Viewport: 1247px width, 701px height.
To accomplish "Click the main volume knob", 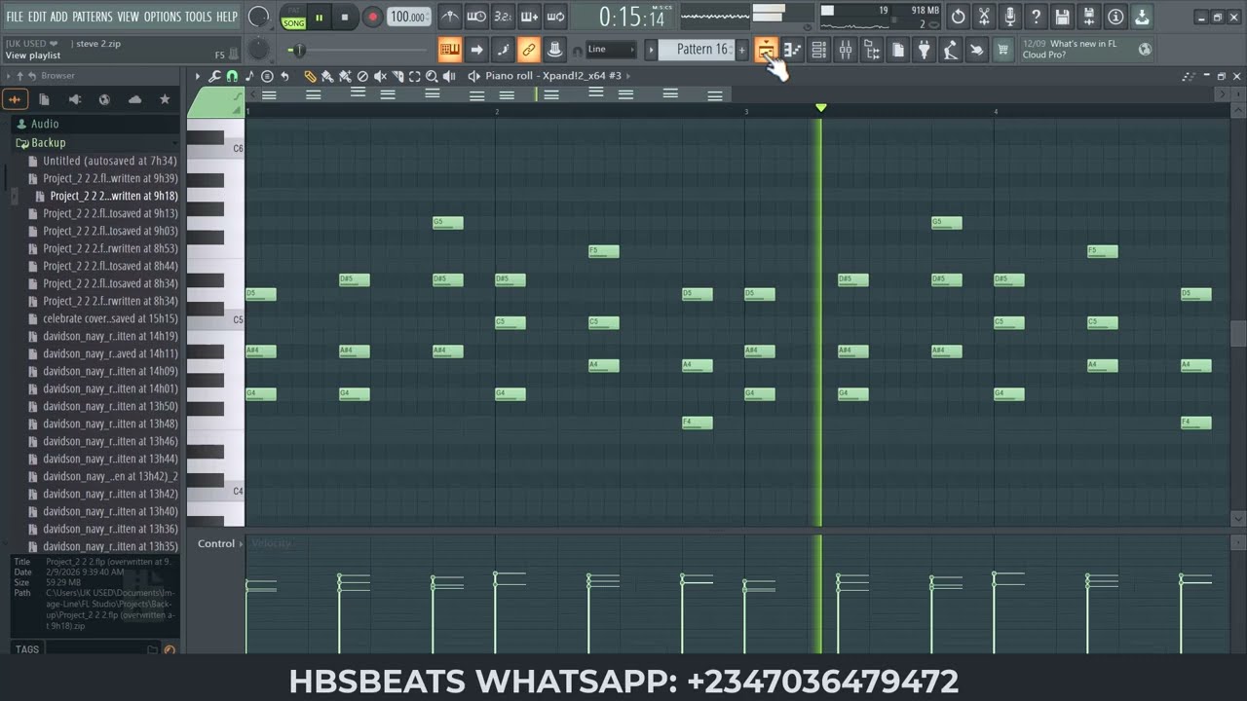I will pyautogui.click(x=258, y=17).
